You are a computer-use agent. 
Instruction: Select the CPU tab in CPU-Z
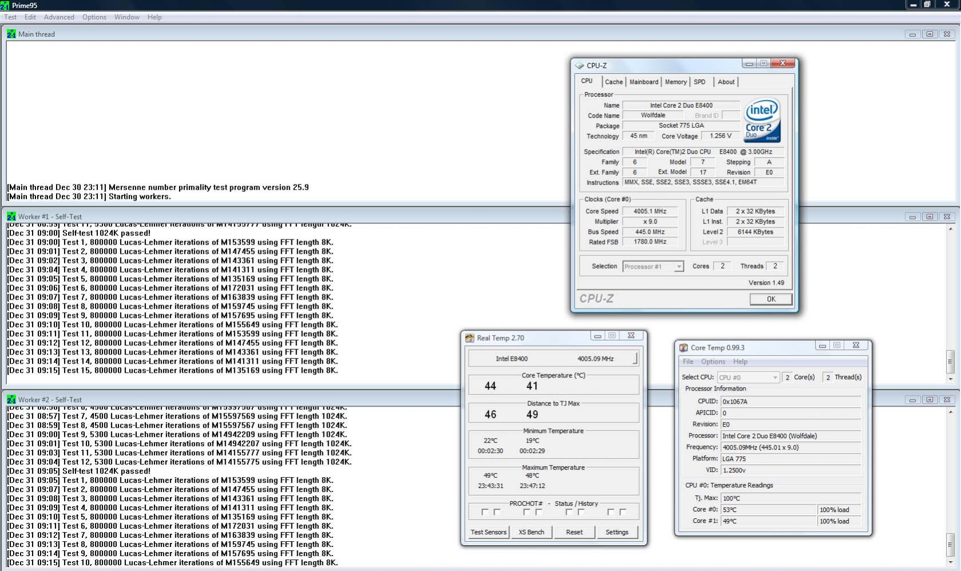(587, 81)
